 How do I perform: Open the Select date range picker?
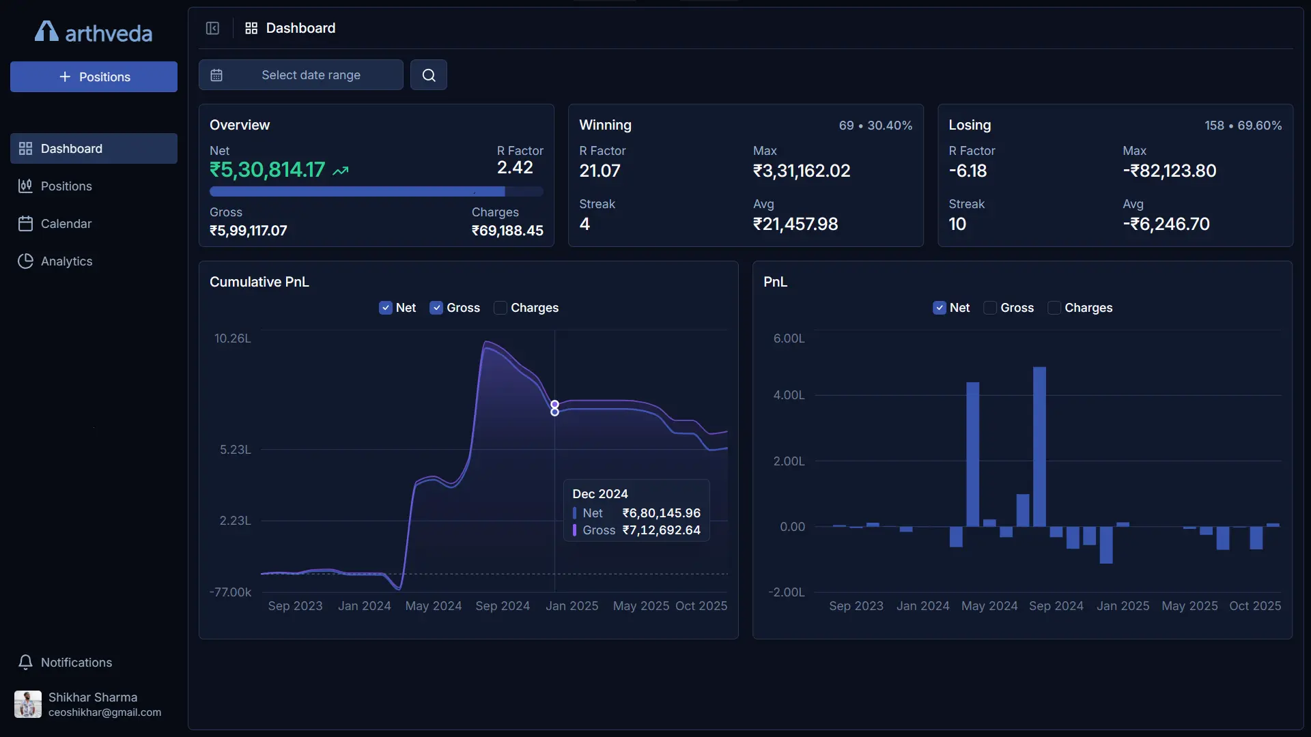coord(311,75)
